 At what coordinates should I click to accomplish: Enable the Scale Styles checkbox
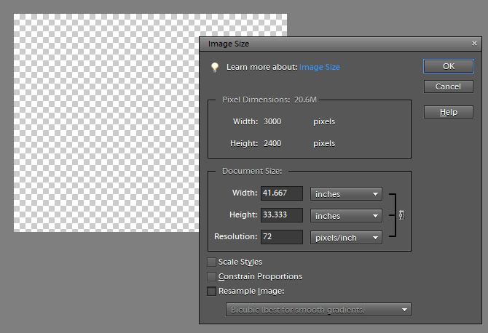pos(212,262)
